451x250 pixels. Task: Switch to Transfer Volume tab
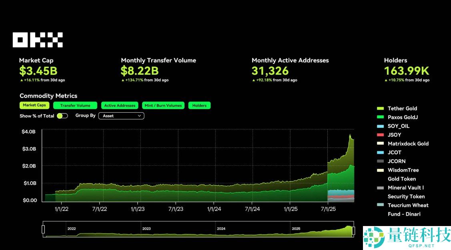point(75,105)
